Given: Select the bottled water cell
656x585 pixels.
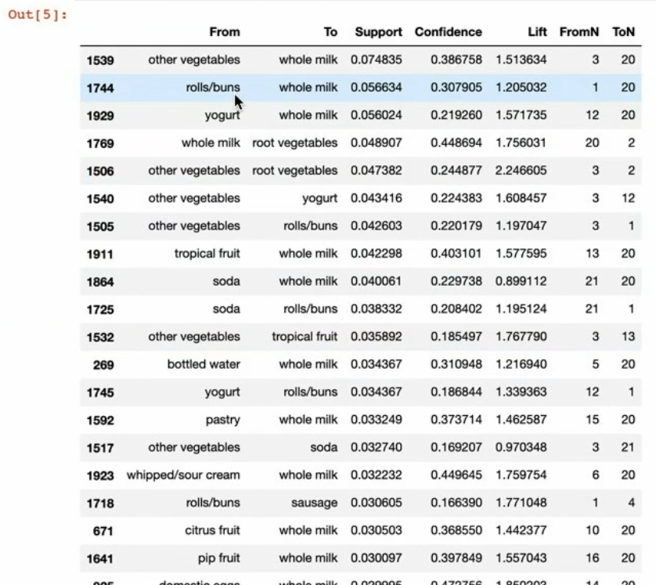Looking at the screenshot, I should point(207,364).
